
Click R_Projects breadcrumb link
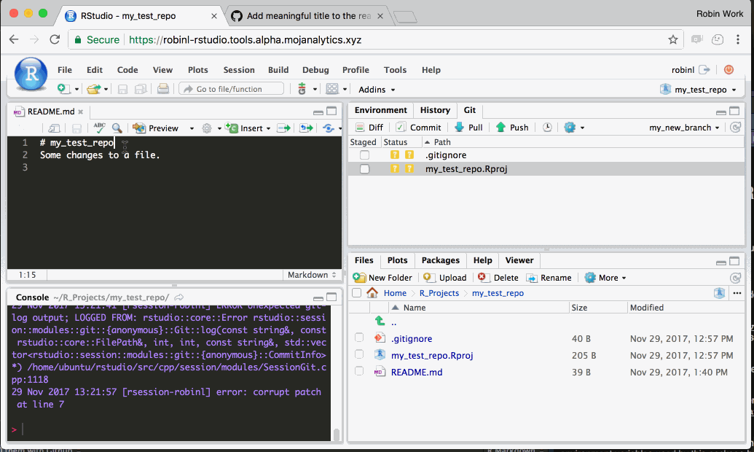[x=439, y=293]
